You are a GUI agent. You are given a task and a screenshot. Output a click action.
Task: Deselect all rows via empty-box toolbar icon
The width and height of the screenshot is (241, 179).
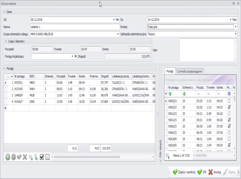coord(47,157)
